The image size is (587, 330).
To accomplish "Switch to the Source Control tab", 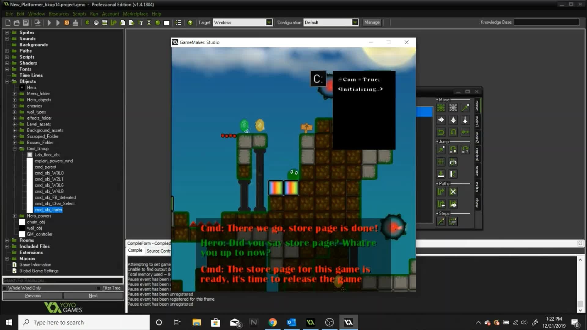I will 158,251.
